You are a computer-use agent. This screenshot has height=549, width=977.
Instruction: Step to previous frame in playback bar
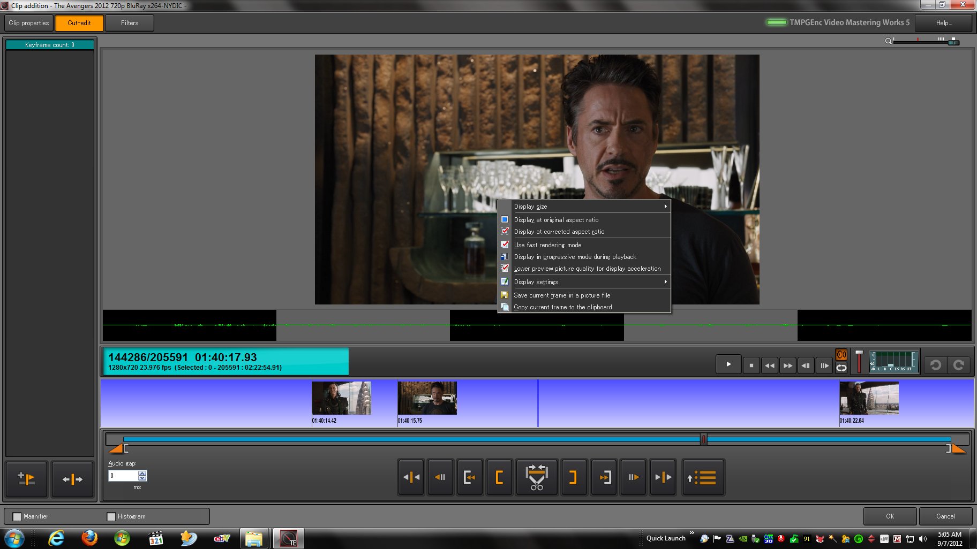(806, 365)
